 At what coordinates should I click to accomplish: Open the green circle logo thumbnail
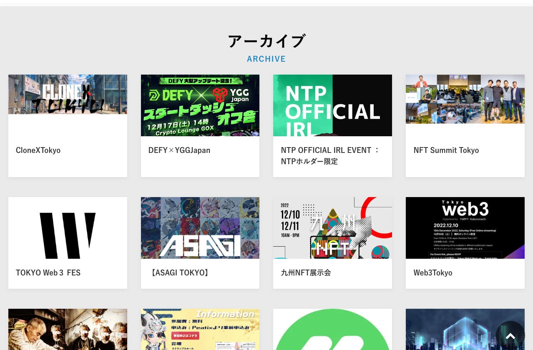pyautogui.click(x=332, y=329)
